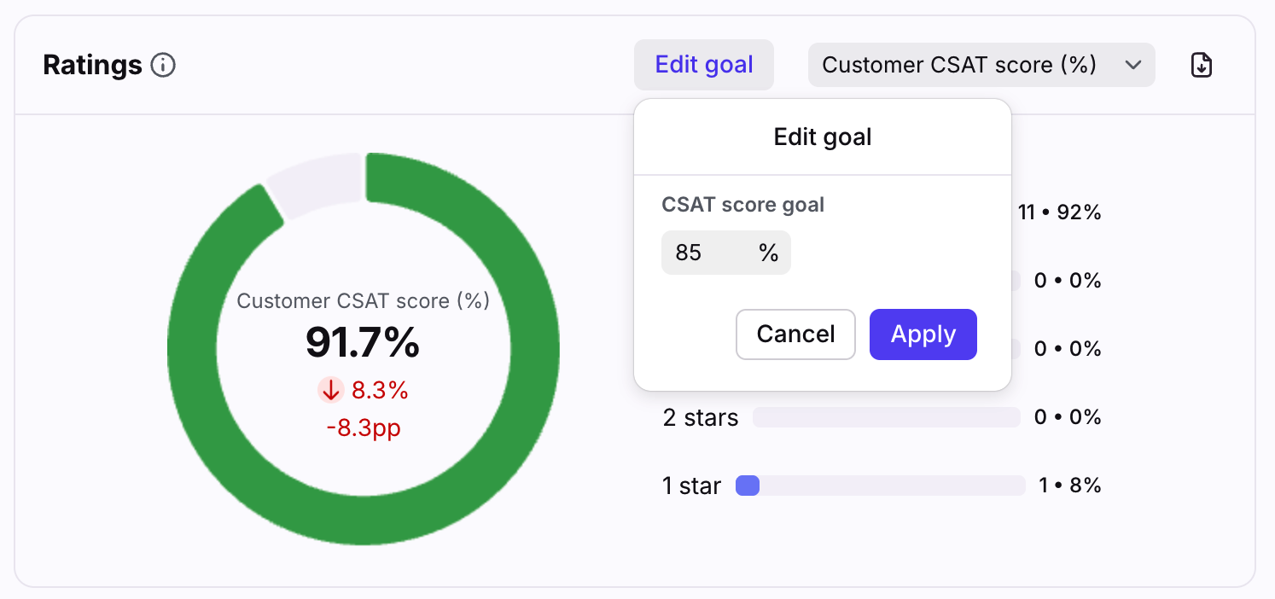Viewport: 1275px width, 599px height.
Task: Click the "CSAT score goal" field label
Action: (x=742, y=205)
